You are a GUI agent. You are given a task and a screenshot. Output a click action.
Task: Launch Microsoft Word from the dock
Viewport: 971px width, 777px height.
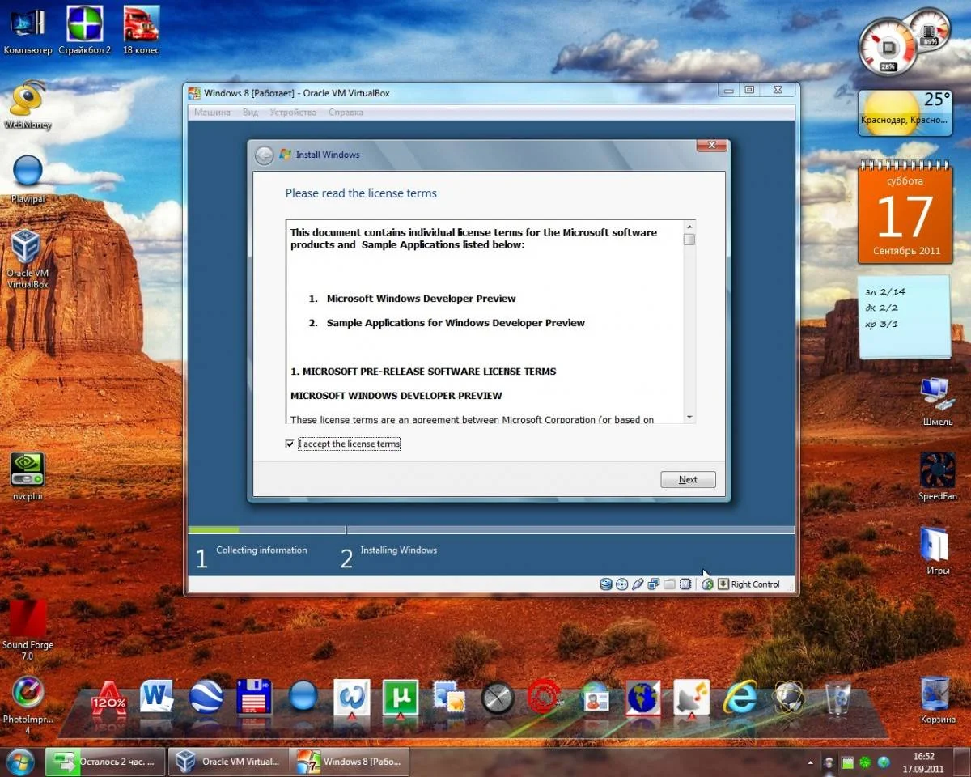157,697
